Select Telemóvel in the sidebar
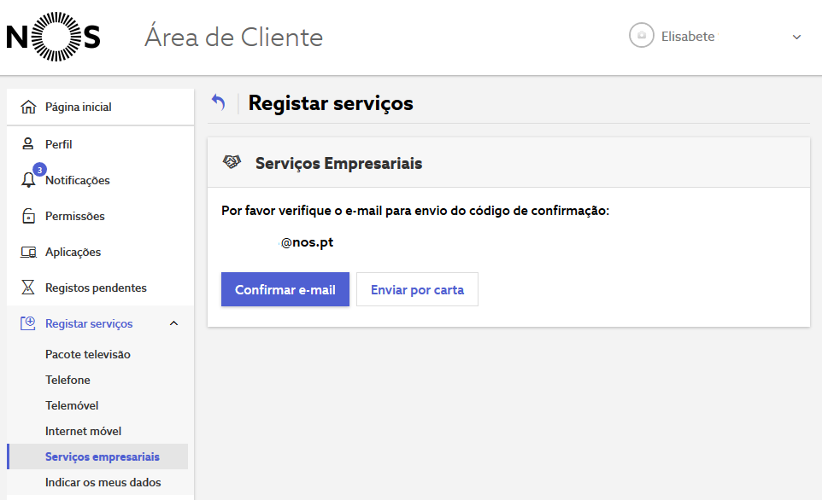Image resolution: width=822 pixels, height=500 pixels. coord(72,406)
